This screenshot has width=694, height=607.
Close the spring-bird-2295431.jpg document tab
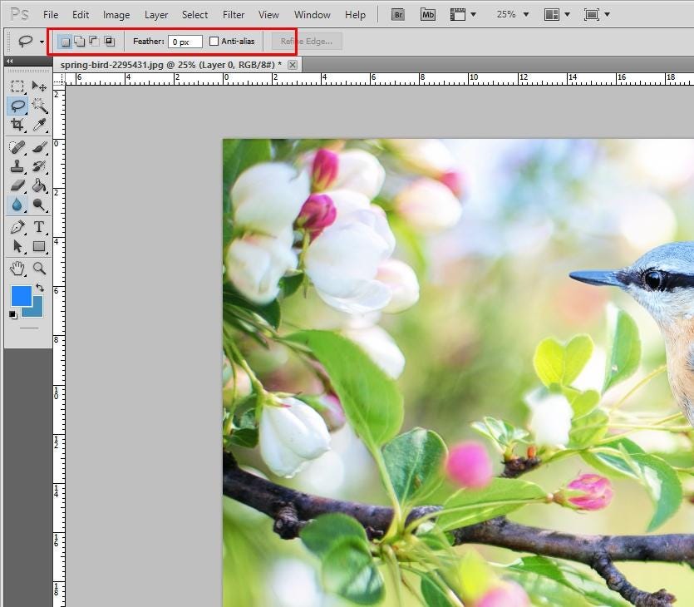293,65
